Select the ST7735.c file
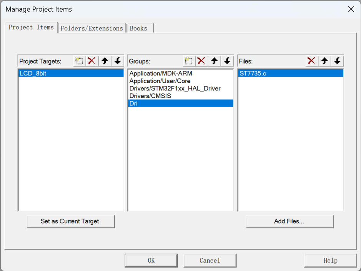Image resolution: width=361 pixels, height=271 pixels. [x=291, y=73]
